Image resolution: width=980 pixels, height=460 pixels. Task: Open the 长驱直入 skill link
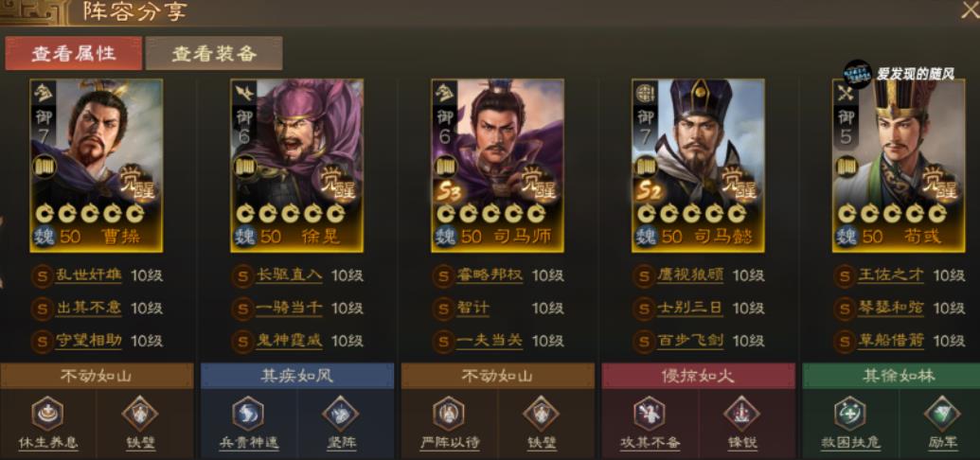[x=289, y=275]
